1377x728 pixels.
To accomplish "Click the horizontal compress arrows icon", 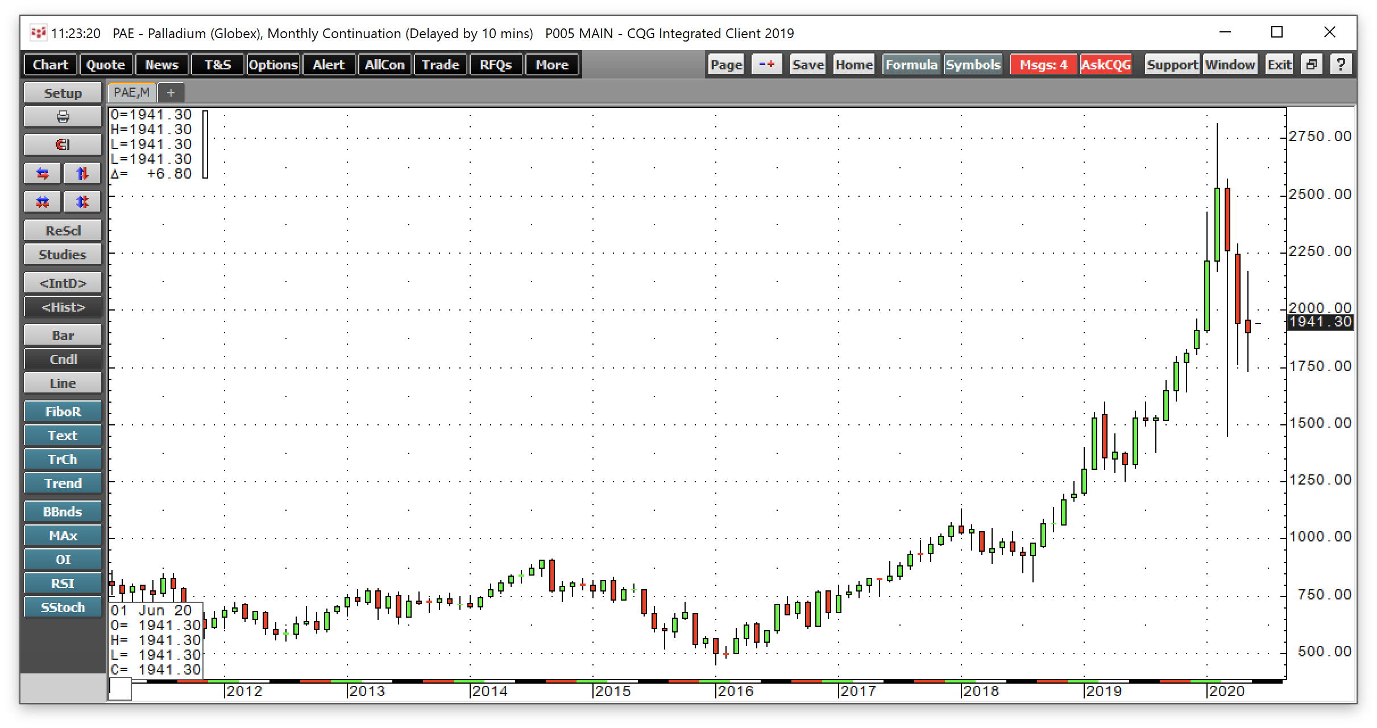I will pyautogui.click(x=43, y=201).
